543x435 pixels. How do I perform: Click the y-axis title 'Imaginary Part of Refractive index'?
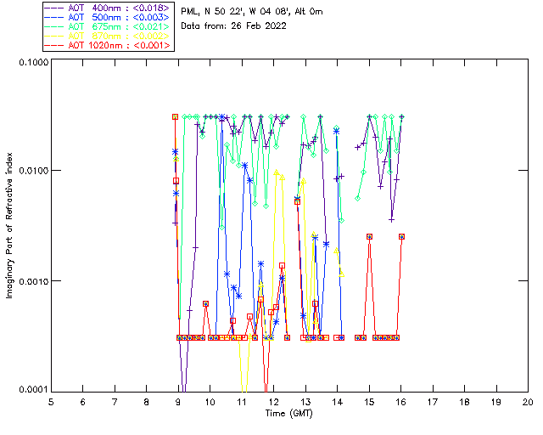[x=9, y=225]
